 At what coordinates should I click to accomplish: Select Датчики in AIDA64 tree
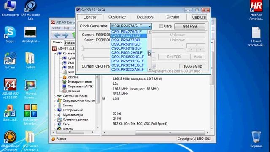tap(74, 91)
